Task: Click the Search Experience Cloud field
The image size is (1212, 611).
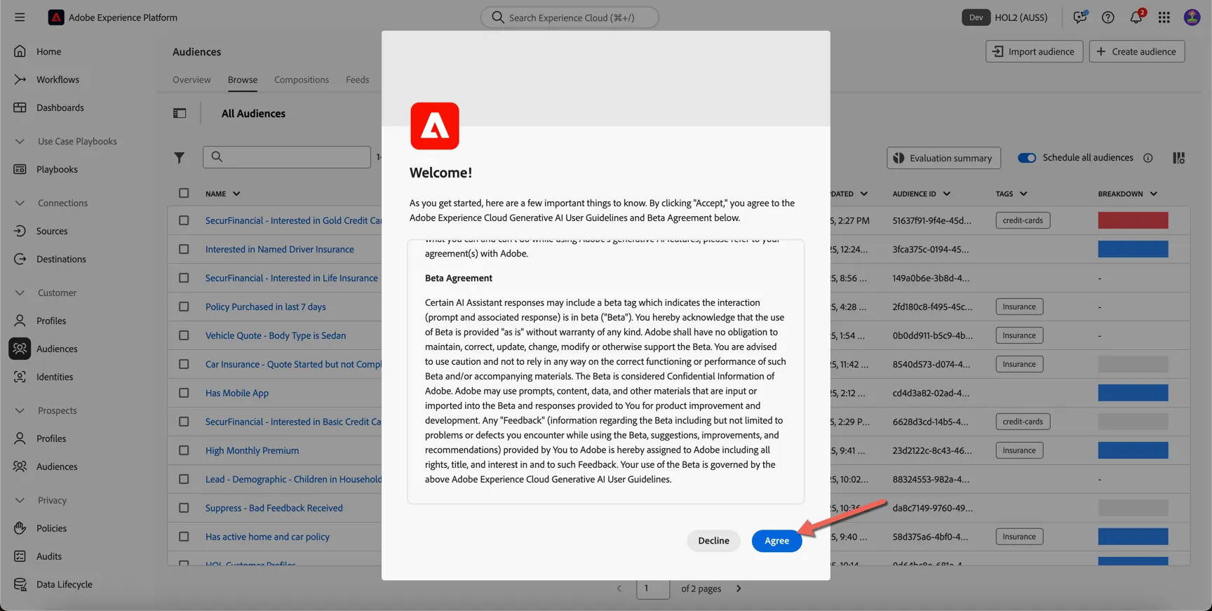Action: [x=570, y=18]
